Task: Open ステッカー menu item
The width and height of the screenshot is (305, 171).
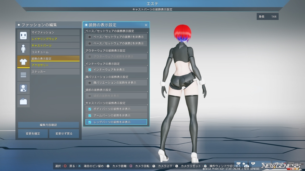Action: point(55,72)
